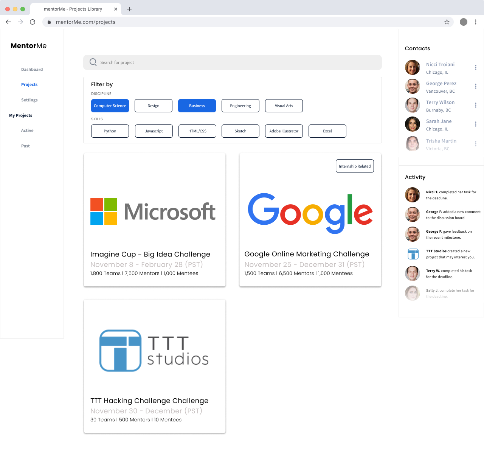The height and width of the screenshot is (460, 484).
Task: Reload the page with the refresh icon
Action: 33,22
